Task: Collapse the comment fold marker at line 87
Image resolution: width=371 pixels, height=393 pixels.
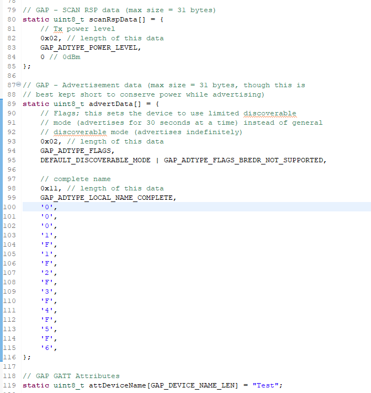Action: pos(19,85)
